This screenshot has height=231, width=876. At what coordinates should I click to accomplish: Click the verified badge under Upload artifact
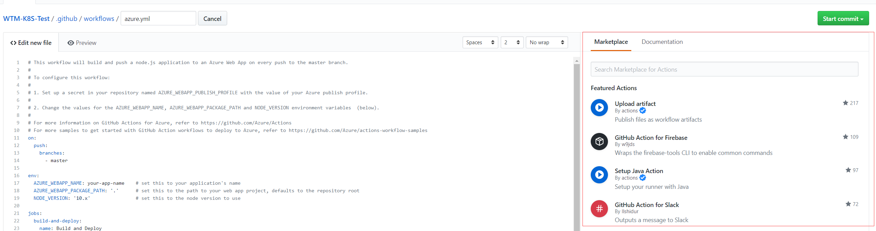[x=643, y=111]
